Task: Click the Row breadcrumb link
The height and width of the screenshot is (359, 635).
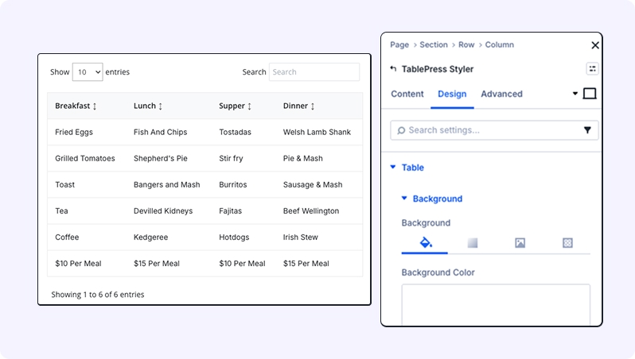Action: (466, 45)
